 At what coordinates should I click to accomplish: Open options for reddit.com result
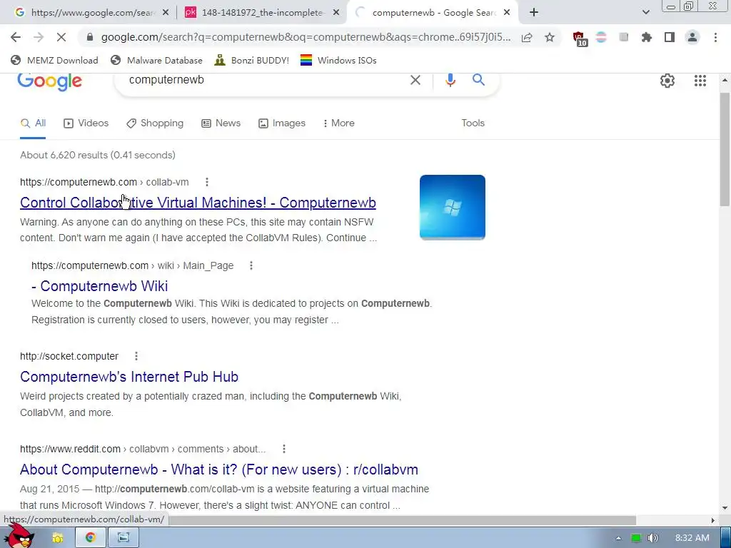[284, 450]
